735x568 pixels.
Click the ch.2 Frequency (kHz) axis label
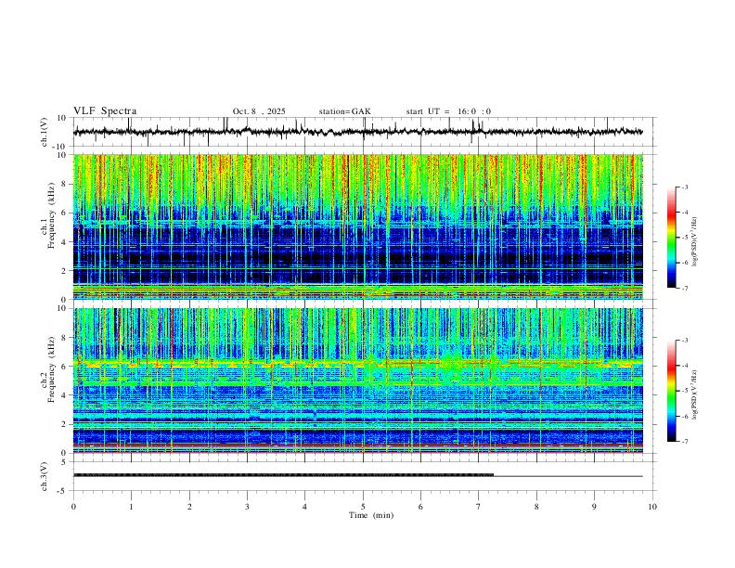49,369
